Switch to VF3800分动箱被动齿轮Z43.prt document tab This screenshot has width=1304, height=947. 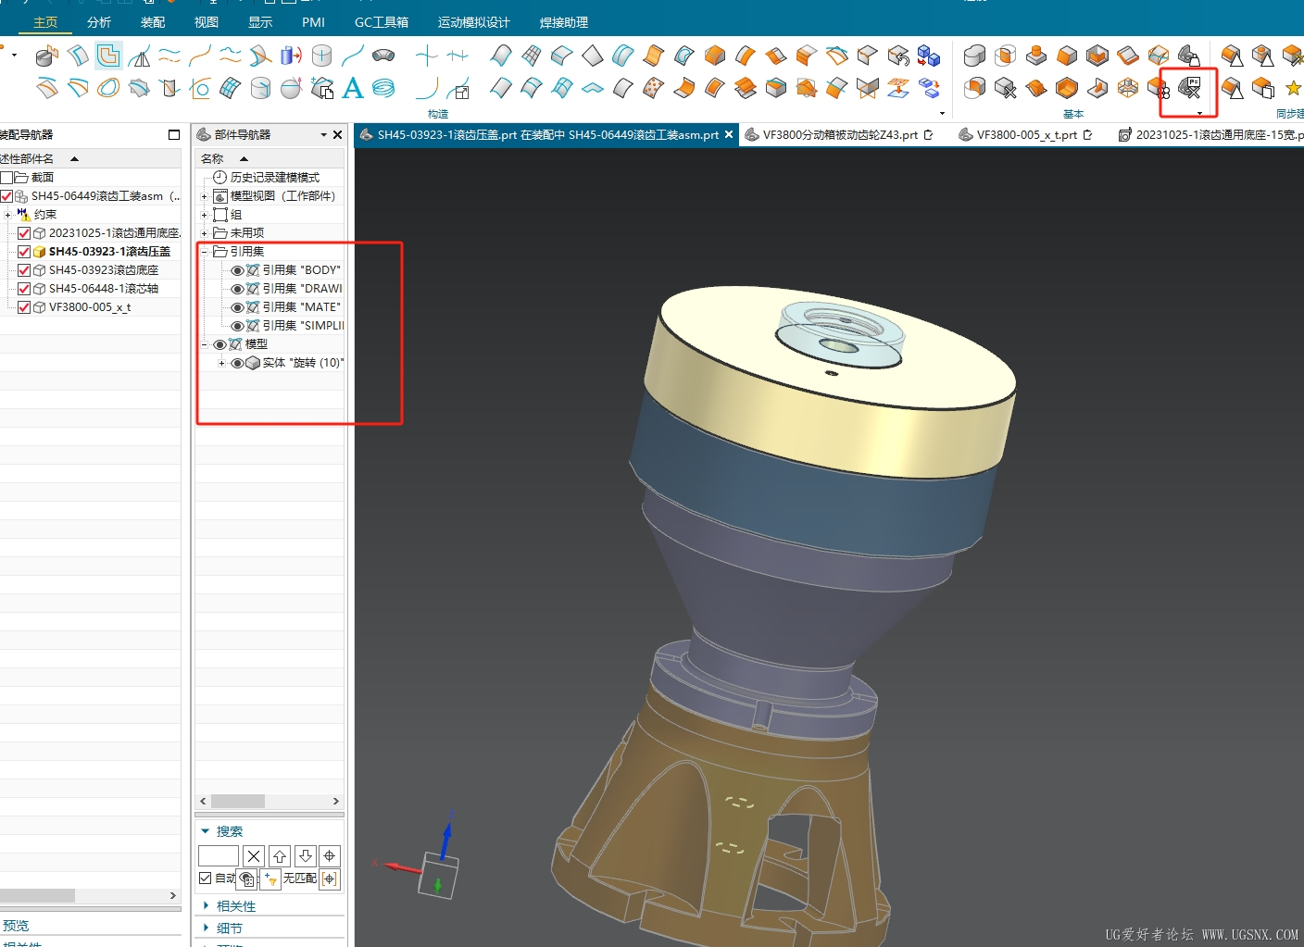pos(840,135)
